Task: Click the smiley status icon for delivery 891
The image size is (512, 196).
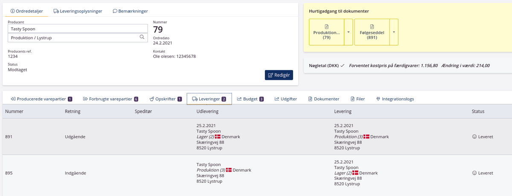Action: pyautogui.click(x=474, y=137)
